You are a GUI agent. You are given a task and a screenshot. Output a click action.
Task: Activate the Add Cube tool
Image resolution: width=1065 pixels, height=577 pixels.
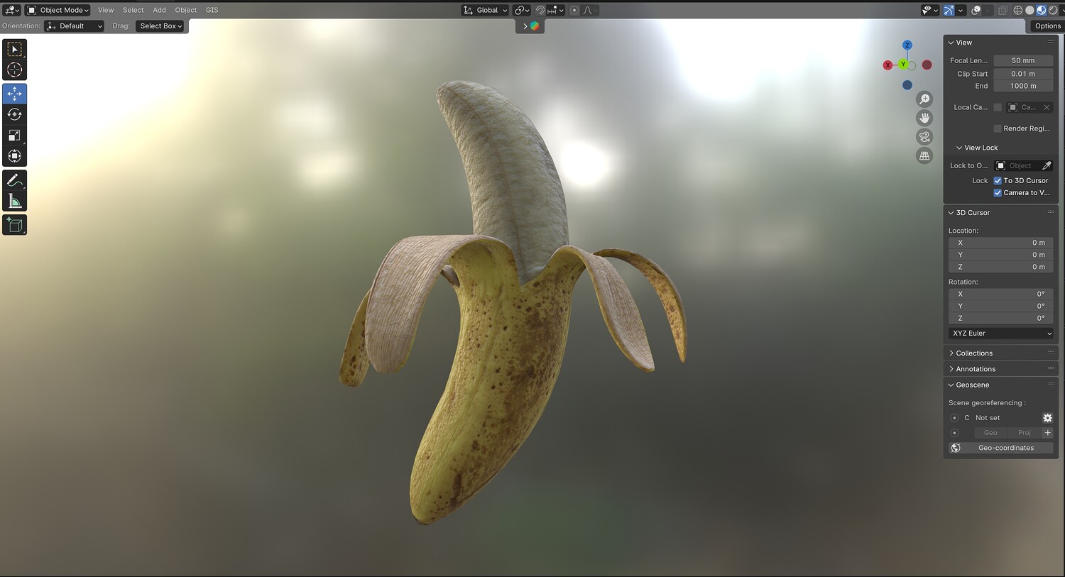click(x=14, y=225)
